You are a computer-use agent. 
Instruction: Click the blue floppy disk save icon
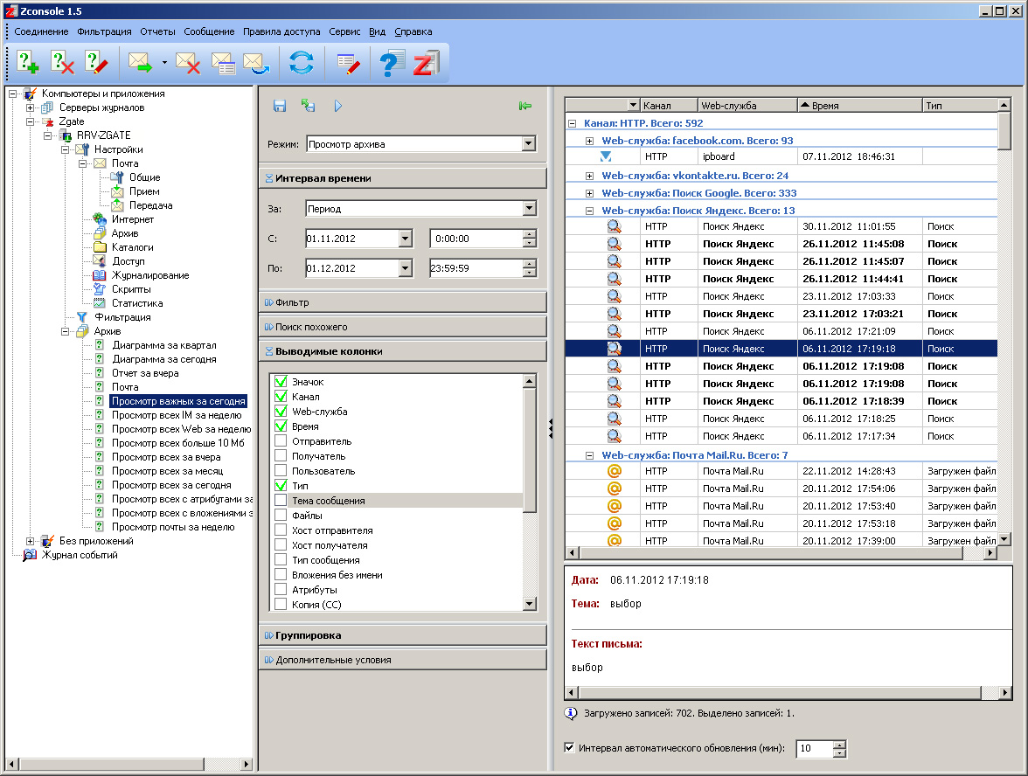coord(280,106)
